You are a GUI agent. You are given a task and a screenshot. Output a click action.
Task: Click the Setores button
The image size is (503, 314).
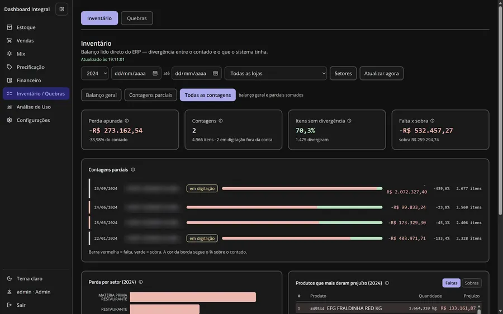[343, 73]
